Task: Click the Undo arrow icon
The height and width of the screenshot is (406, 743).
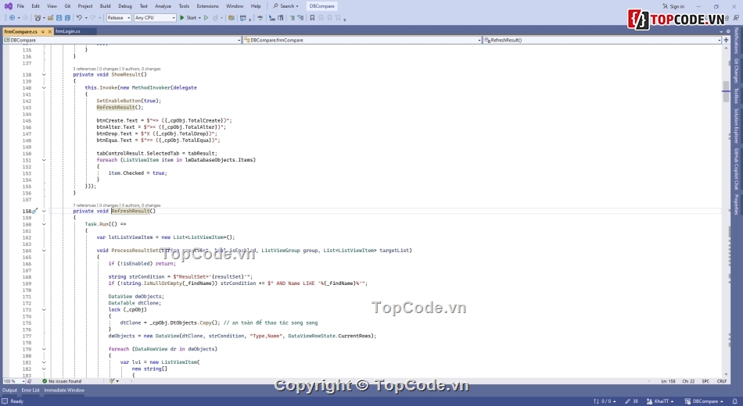Action: click(x=79, y=17)
